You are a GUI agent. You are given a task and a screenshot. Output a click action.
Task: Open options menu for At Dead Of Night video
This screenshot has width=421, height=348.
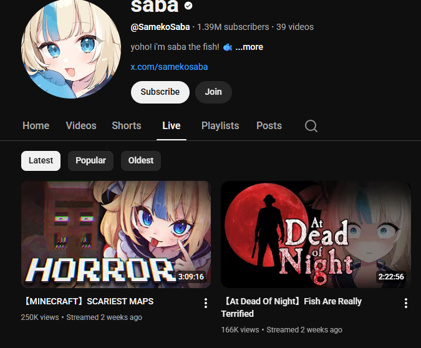(x=406, y=303)
